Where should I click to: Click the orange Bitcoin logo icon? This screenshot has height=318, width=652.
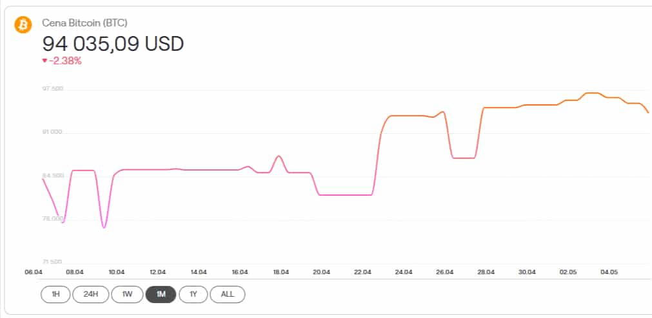coord(24,24)
